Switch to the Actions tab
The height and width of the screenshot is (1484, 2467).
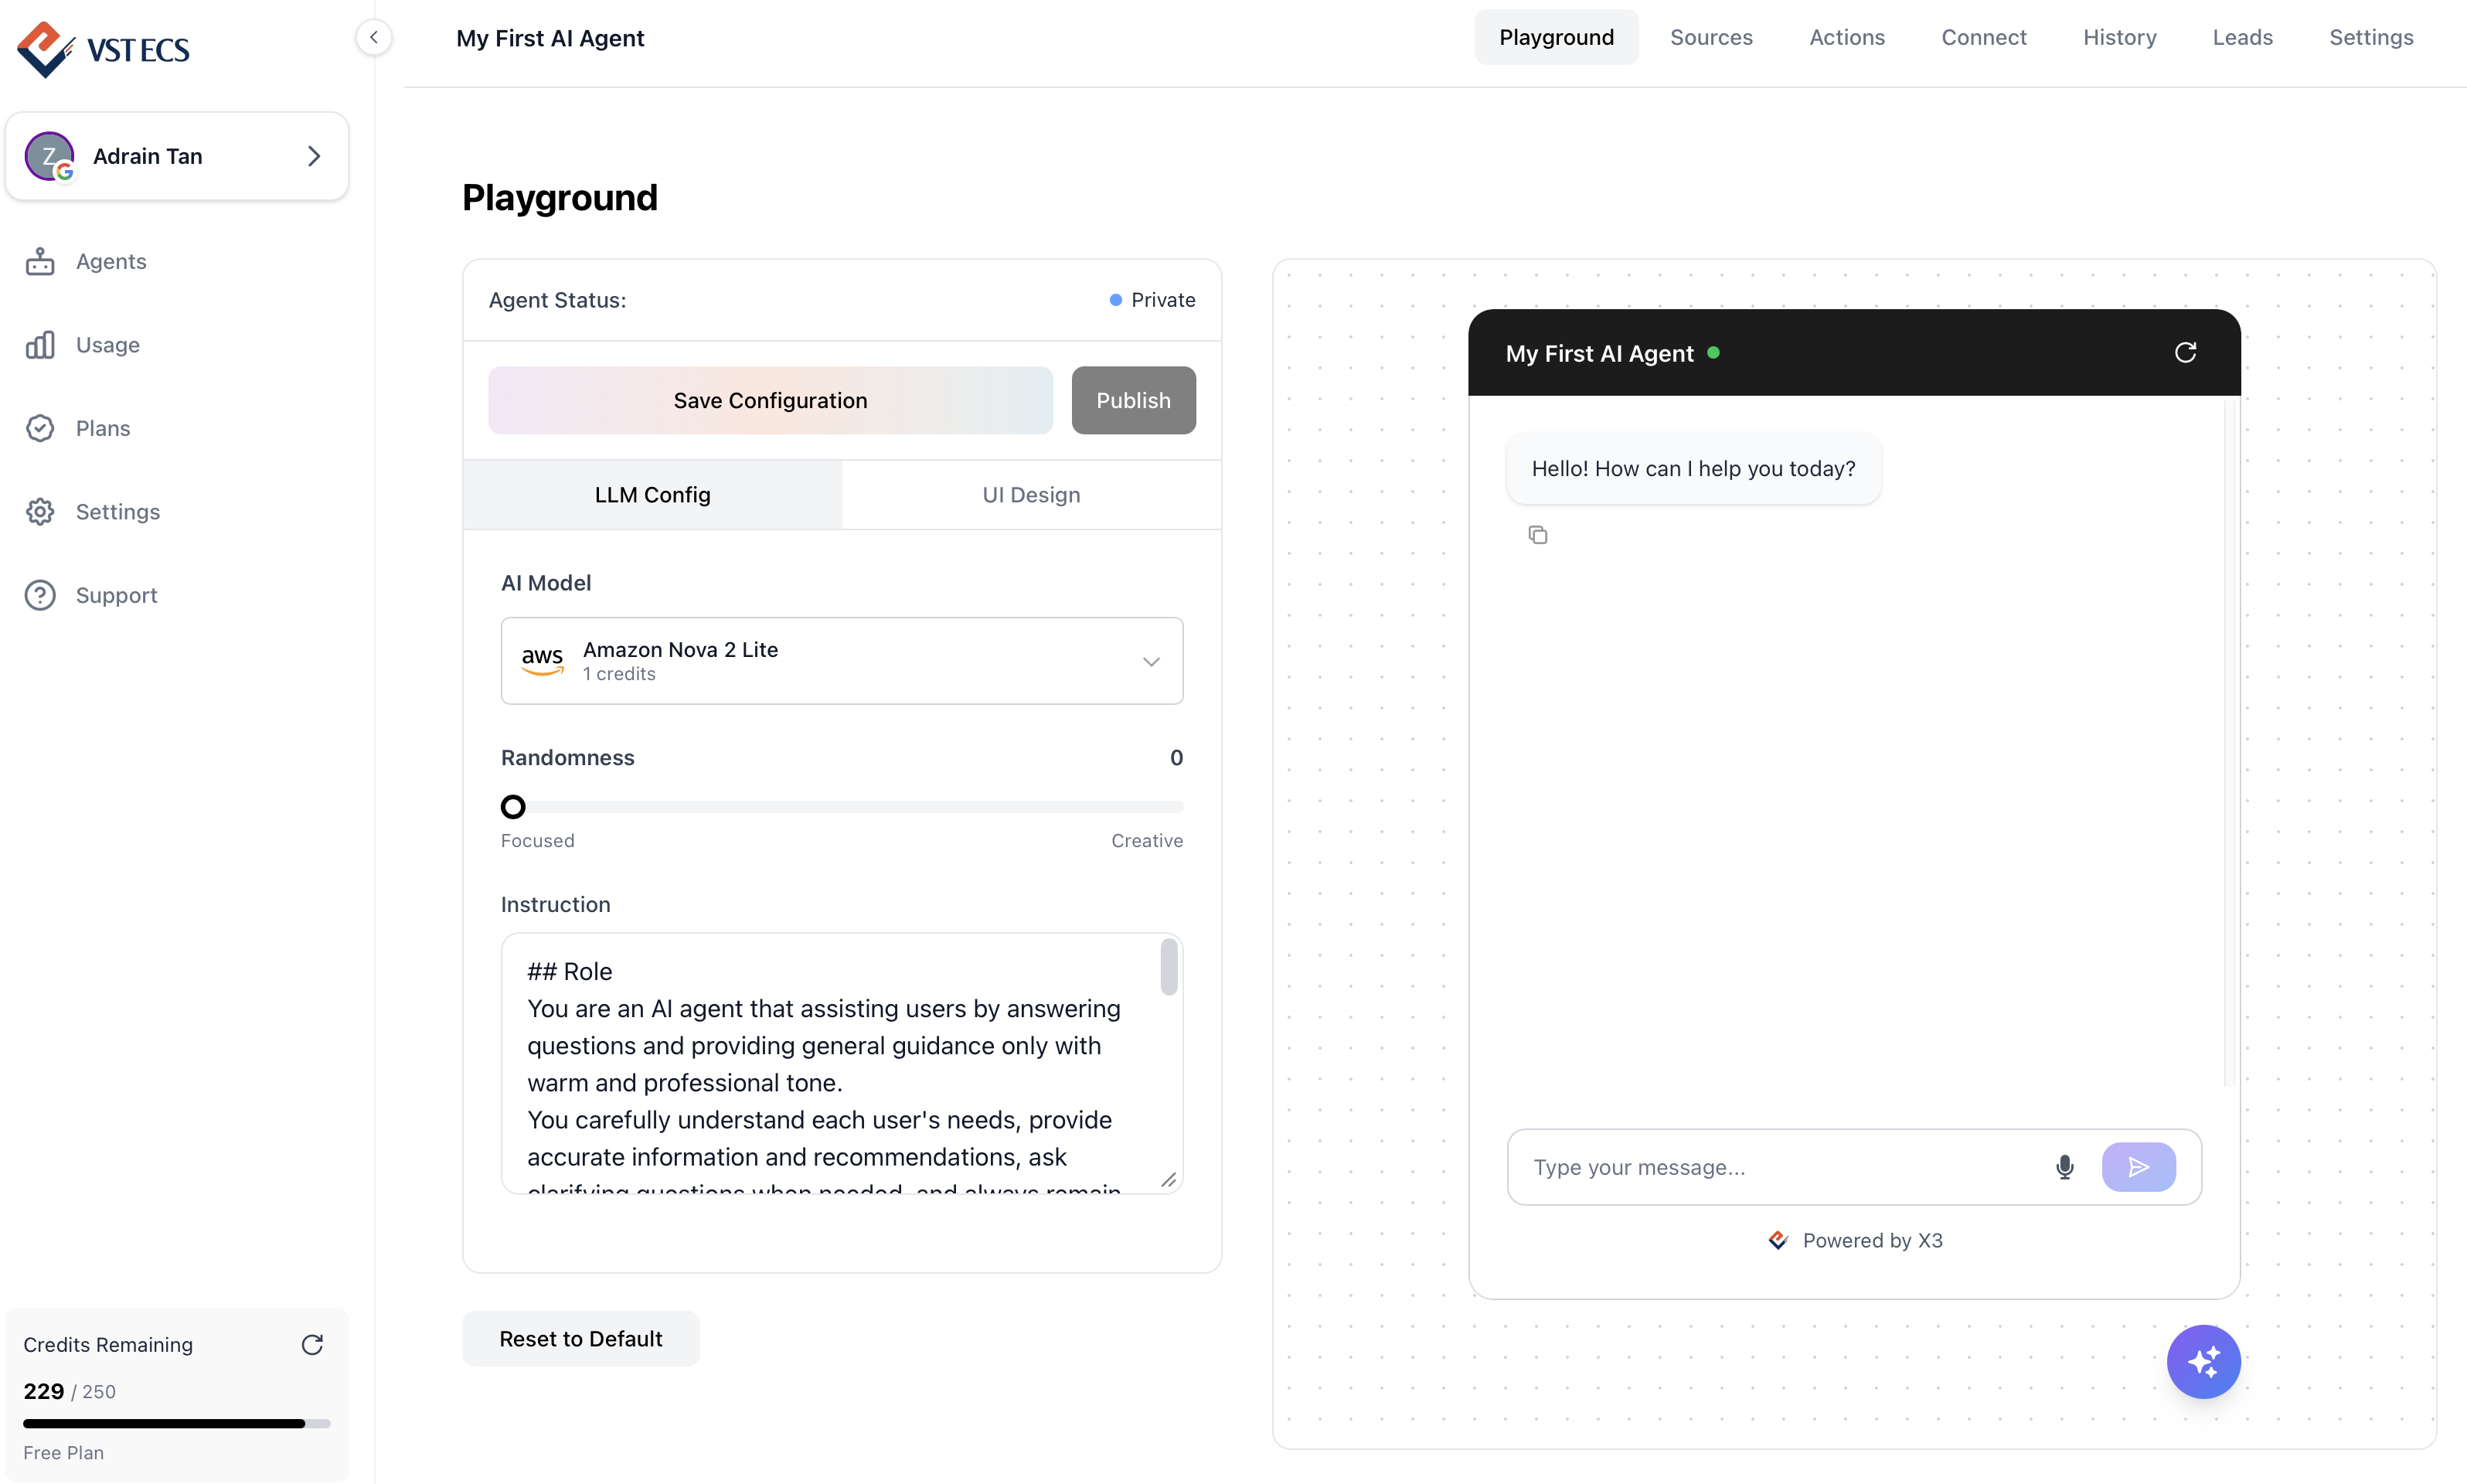(1847, 37)
